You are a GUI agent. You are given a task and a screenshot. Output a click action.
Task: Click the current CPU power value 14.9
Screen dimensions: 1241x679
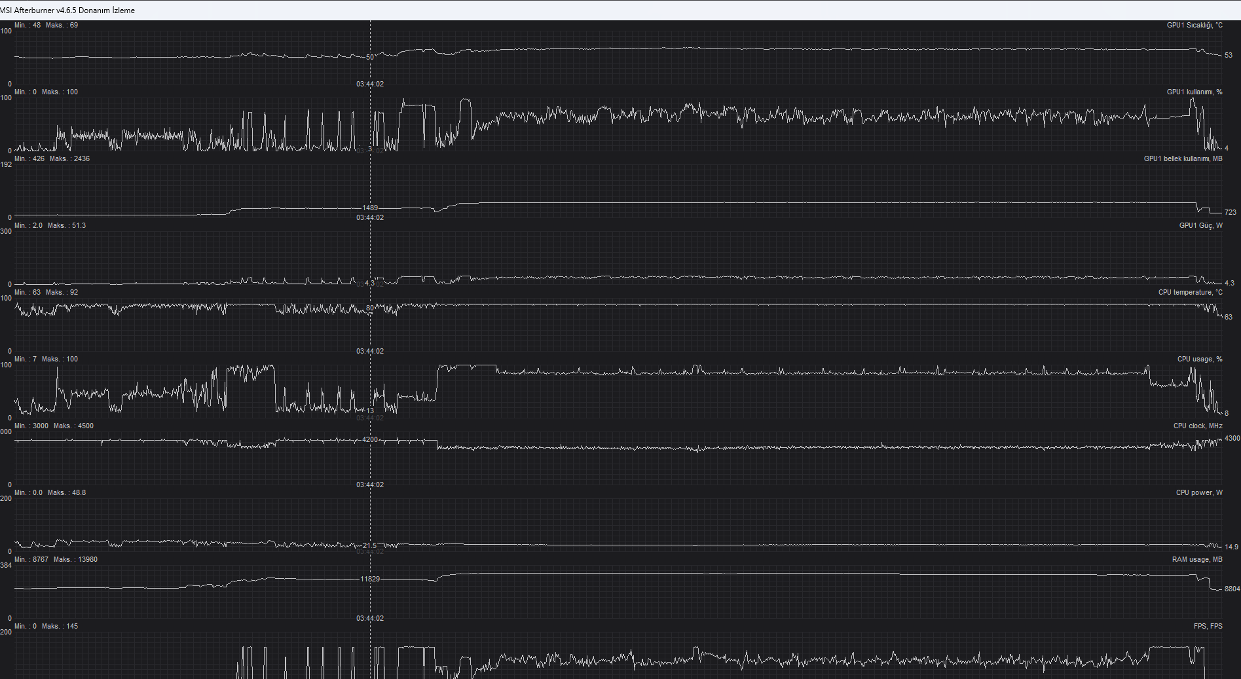[1231, 547]
